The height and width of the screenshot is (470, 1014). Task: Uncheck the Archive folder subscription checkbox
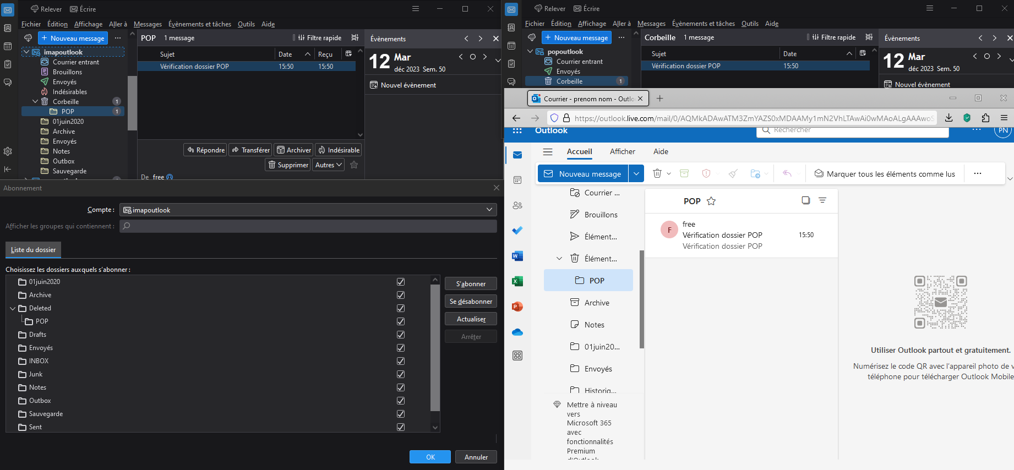pyautogui.click(x=401, y=295)
